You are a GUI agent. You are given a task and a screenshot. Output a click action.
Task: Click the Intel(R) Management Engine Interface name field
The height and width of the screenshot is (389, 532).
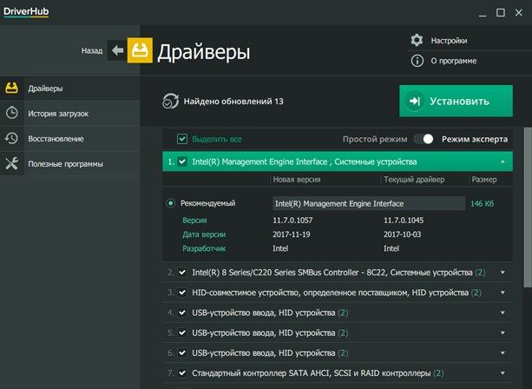click(x=369, y=203)
